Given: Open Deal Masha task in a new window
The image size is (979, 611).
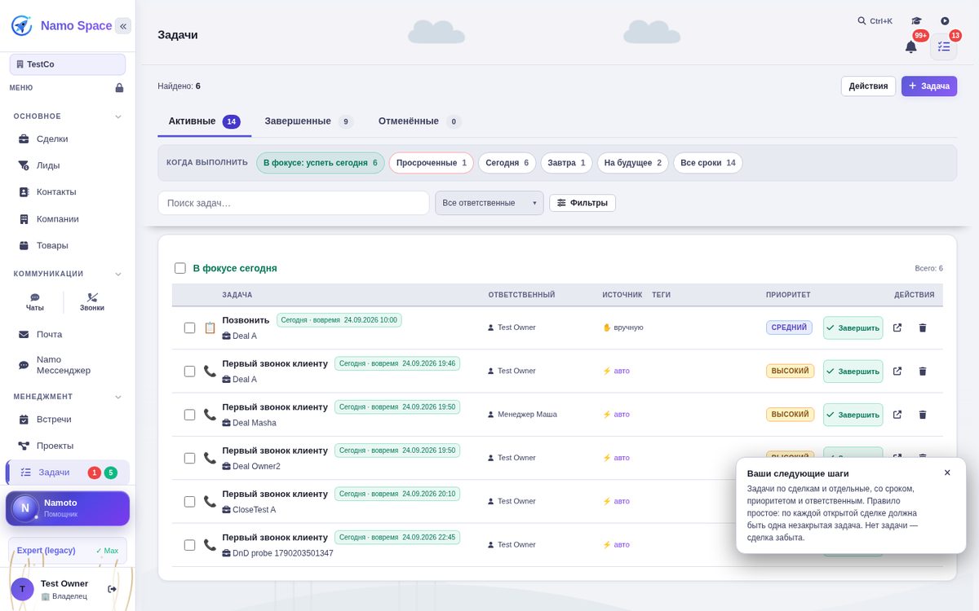Looking at the screenshot, I should point(897,415).
